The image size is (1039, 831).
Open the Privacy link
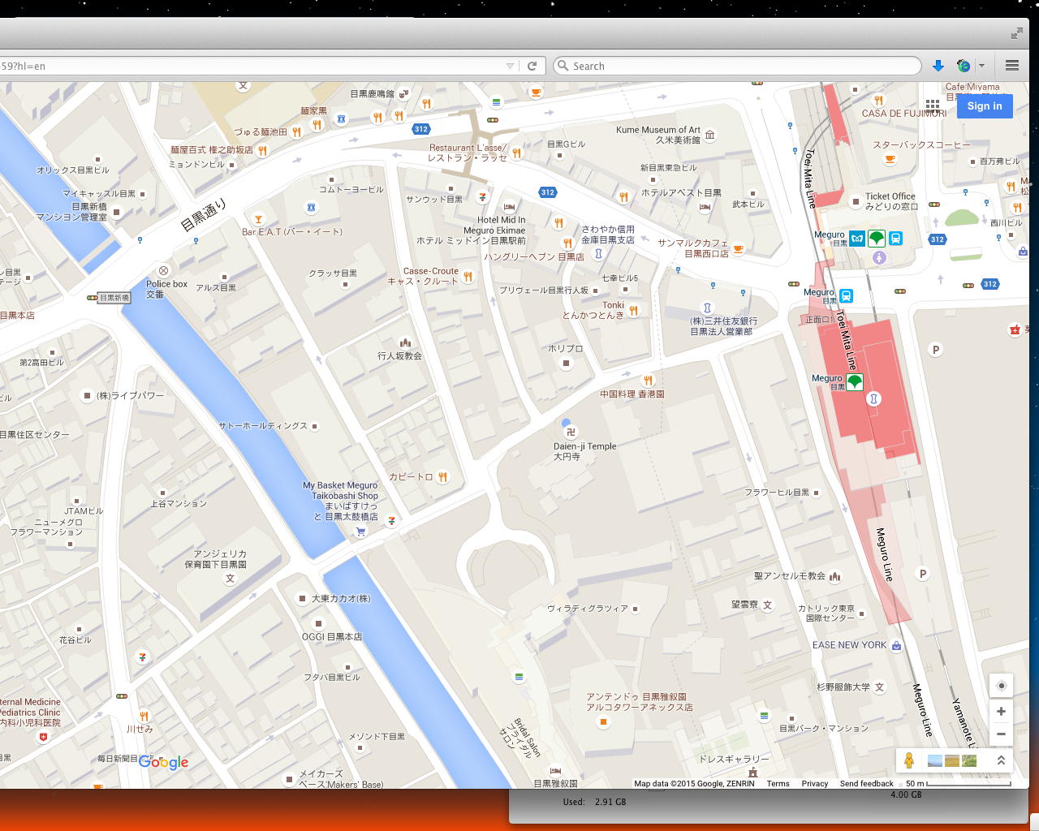pos(815,784)
